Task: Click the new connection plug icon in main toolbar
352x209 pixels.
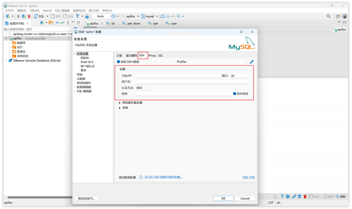Action: pyautogui.click(x=8, y=16)
